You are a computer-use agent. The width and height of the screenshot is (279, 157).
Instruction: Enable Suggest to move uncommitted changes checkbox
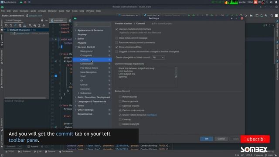[117, 51]
